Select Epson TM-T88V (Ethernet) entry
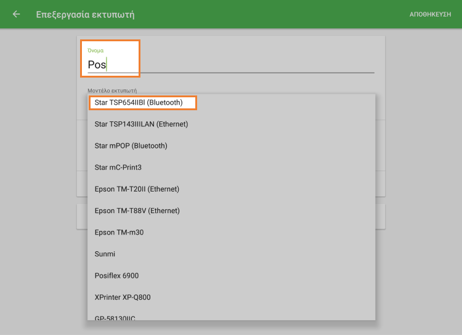Screen dimensions: 462x335 [x=137, y=211]
